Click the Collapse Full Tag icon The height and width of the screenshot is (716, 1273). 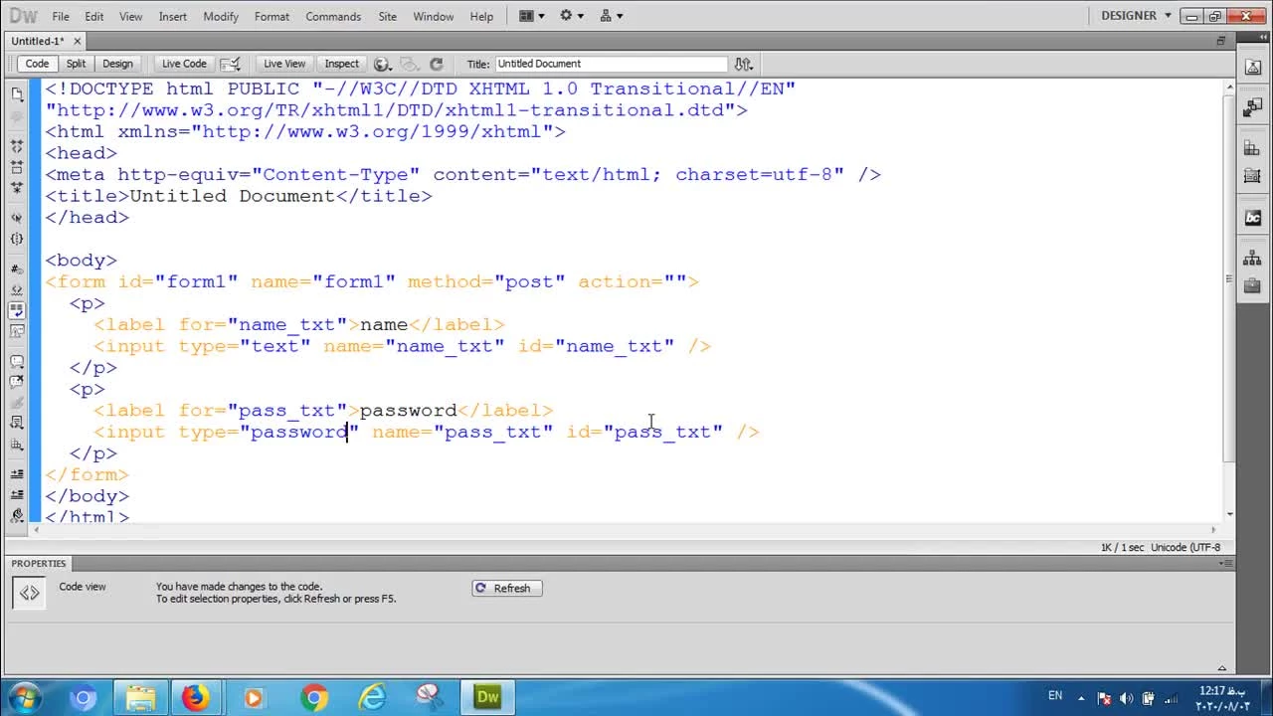point(17,147)
